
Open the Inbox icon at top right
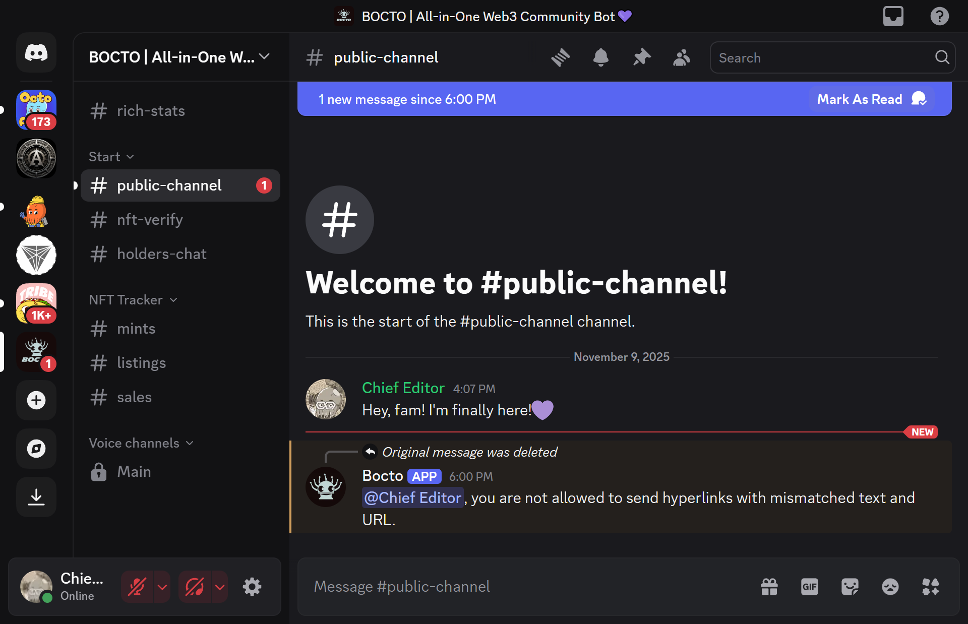pyautogui.click(x=893, y=16)
